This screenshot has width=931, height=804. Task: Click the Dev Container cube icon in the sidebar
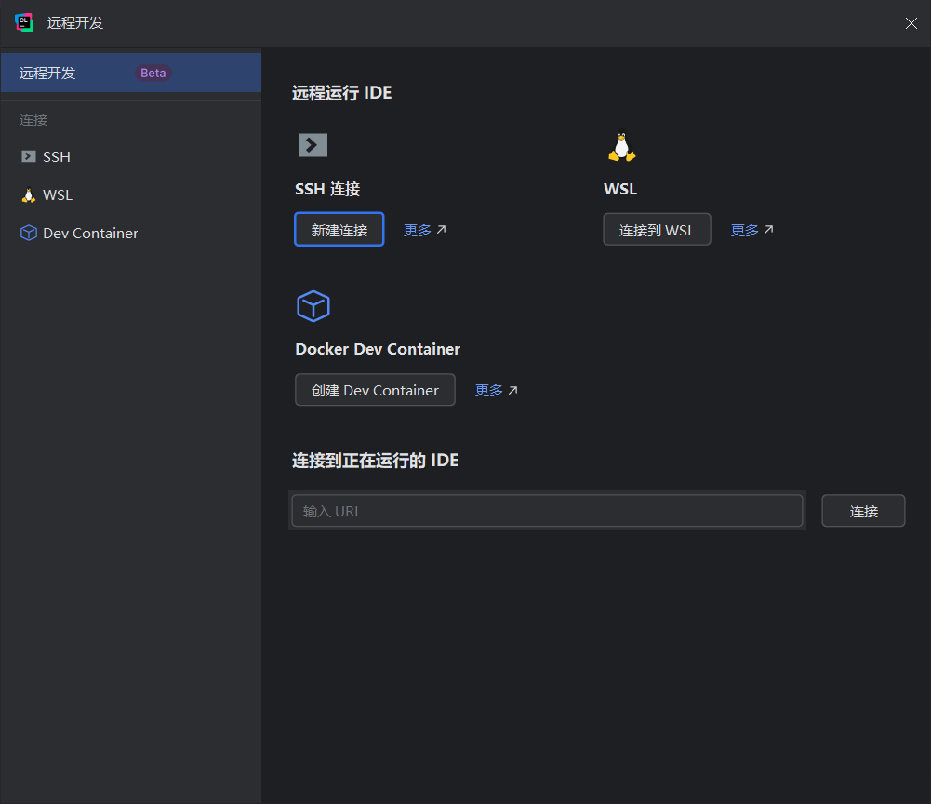[29, 233]
